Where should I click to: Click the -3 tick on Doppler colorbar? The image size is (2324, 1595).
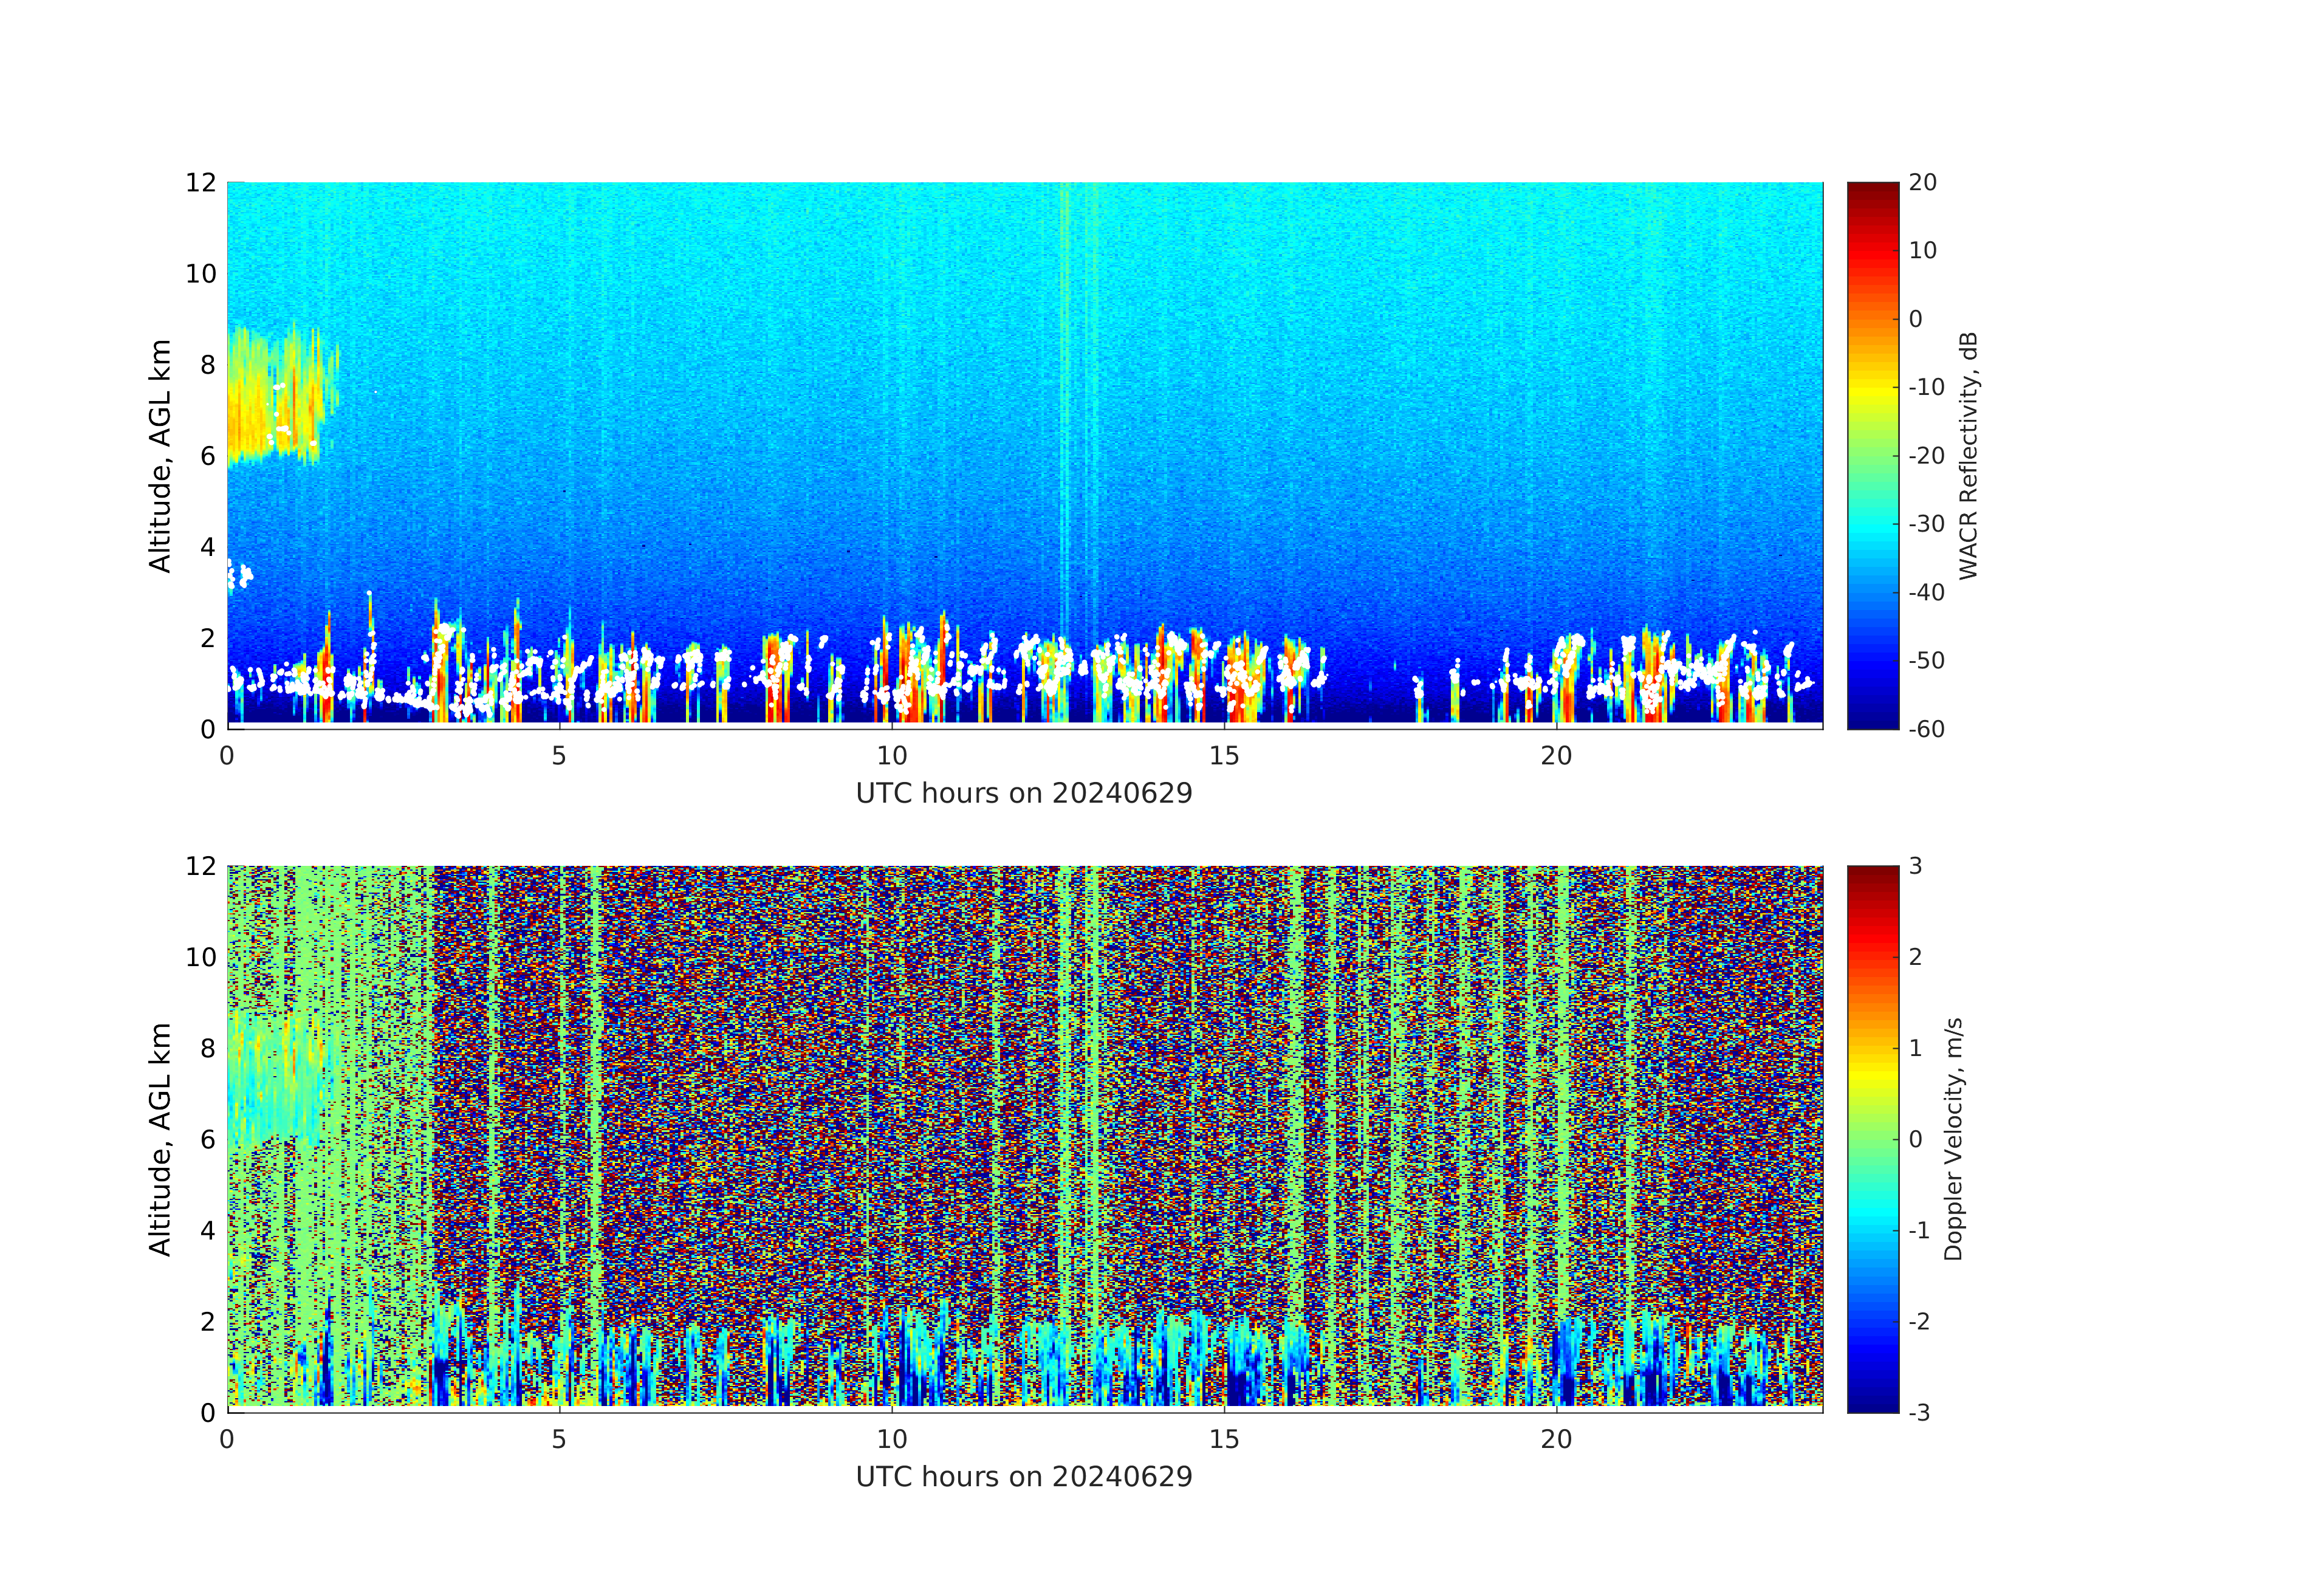1918,1412
